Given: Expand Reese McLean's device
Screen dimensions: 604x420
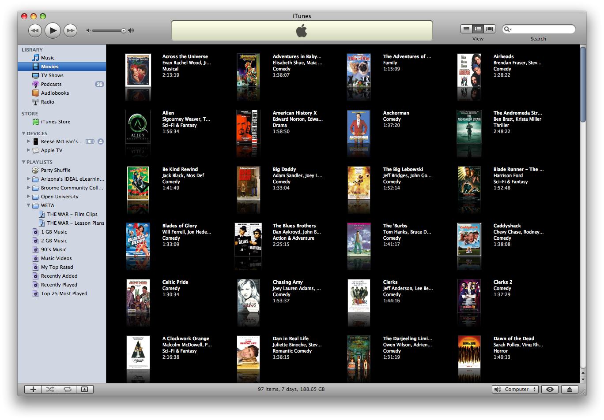Looking at the screenshot, I should (x=29, y=141).
